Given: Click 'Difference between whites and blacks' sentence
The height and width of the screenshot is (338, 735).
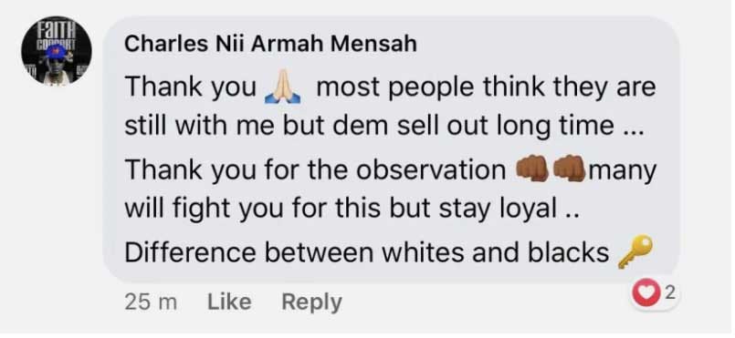Looking at the screenshot, I should [367, 253].
